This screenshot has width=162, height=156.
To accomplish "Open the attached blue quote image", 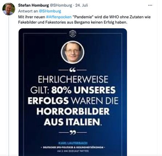I will (x=73, y=92).
